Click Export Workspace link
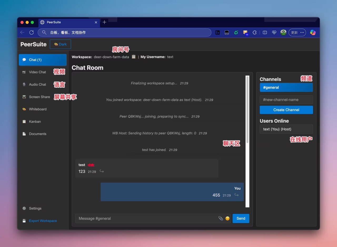337x247 pixels. pyautogui.click(x=43, y=221)
